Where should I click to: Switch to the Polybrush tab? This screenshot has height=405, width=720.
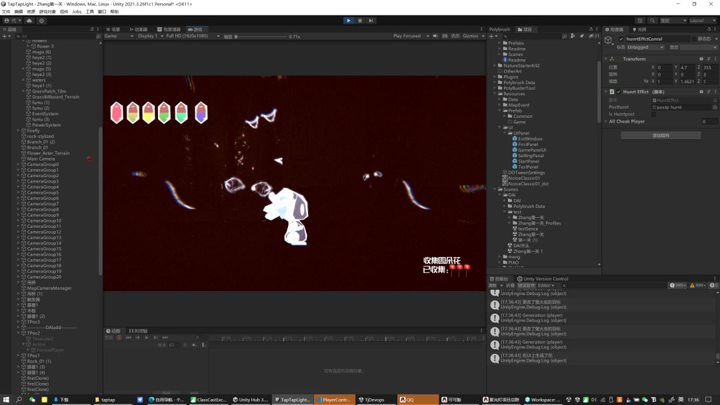[500, 29]
